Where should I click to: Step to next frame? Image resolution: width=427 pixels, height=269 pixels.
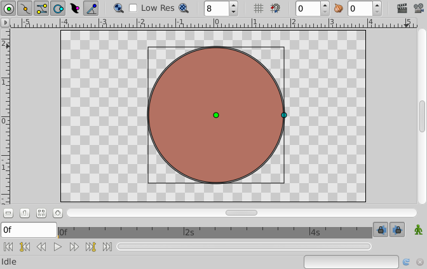[74, 247]
